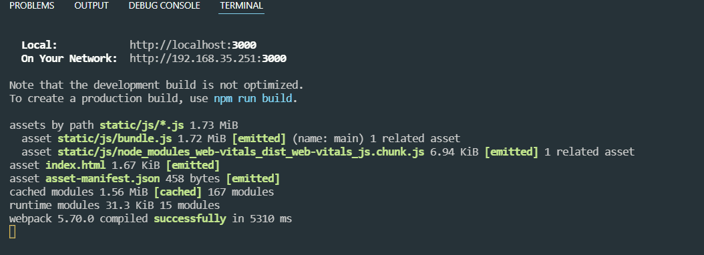Click the Local: label in terminal
The image size is (704, 255).
click(39, 45)
